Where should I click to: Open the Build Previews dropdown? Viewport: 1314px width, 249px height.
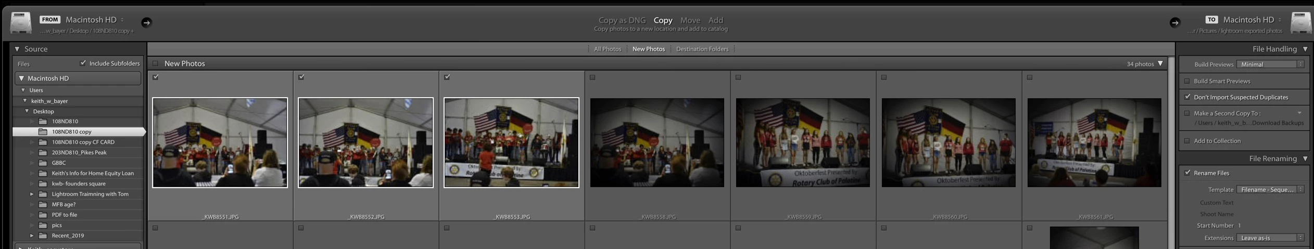pyautogui.click(x=1270, y=64)
